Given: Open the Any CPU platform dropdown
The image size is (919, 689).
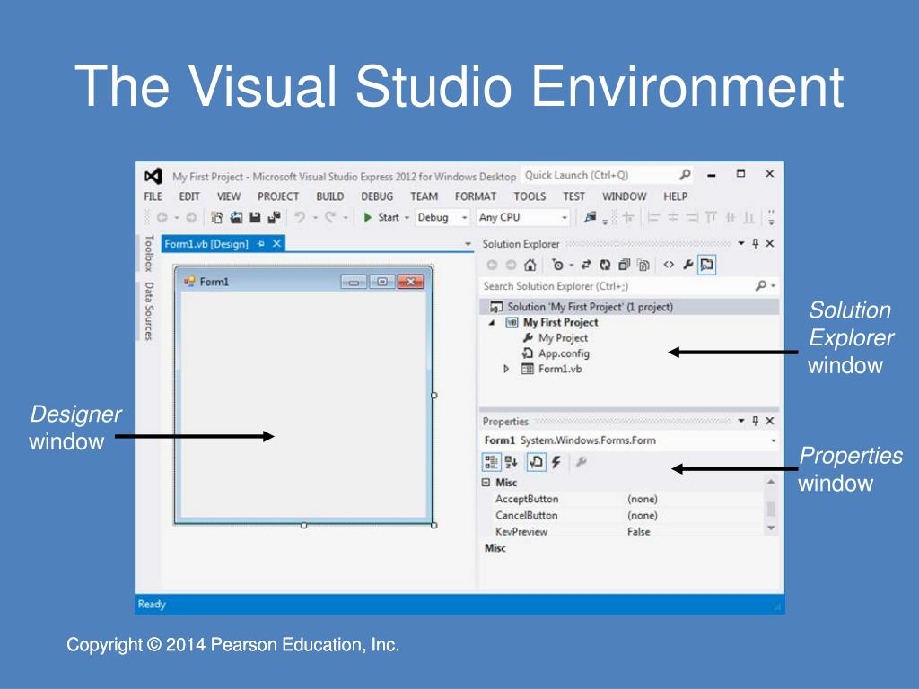Looking at the screenshot, I should point(523,217).
